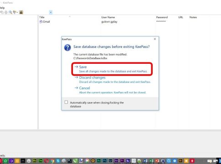Enable automatically save when closing/locking
Screen dimensions: 221x164
point(66,102)
